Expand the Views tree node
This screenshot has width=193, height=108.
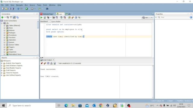(4, 28)
